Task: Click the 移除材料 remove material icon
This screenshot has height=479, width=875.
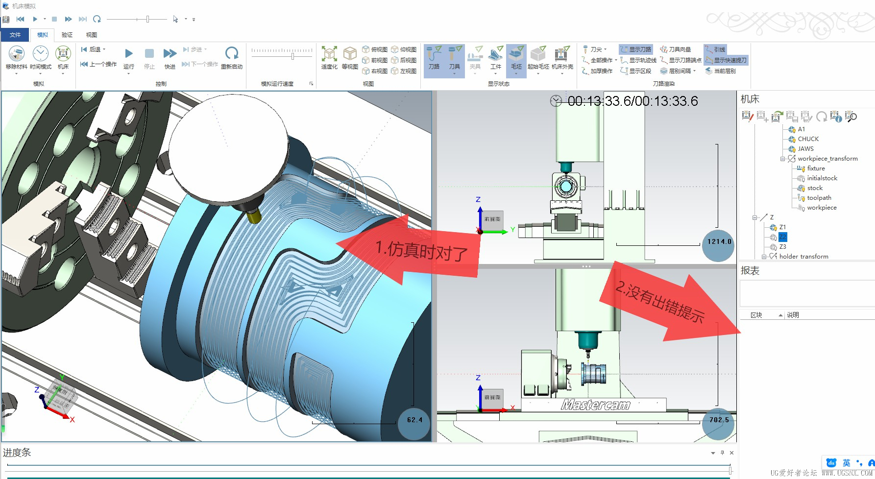Action: [16, 54]
